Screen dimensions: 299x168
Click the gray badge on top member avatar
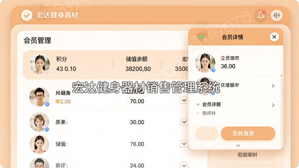tap(48, 72)
